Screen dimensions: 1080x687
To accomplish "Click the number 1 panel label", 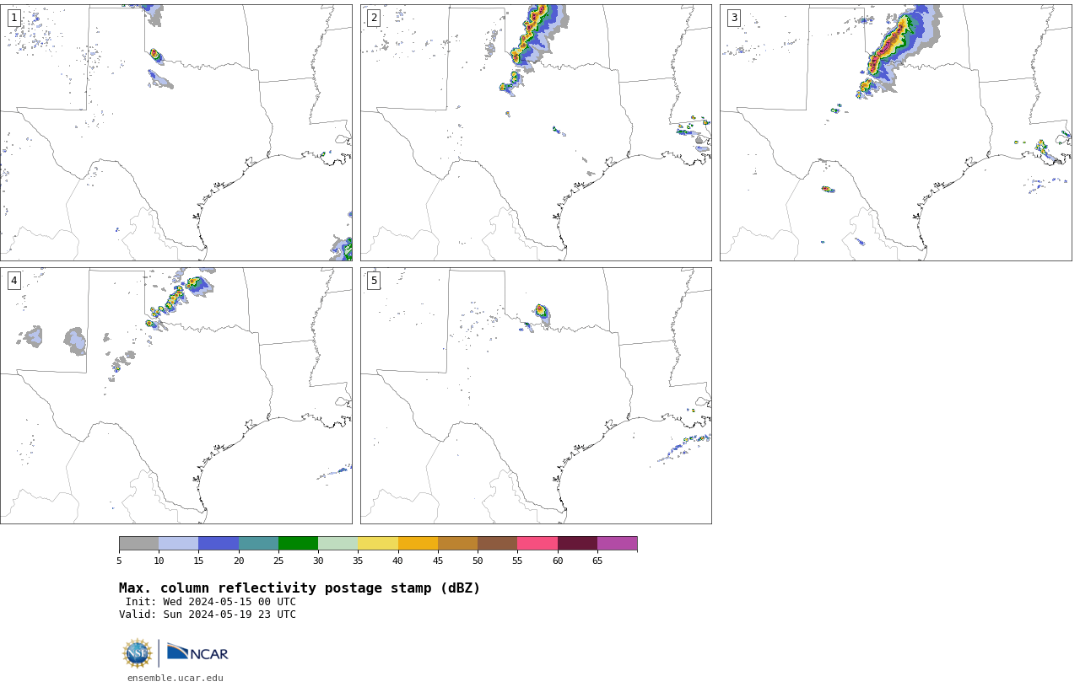I will 13,18.
